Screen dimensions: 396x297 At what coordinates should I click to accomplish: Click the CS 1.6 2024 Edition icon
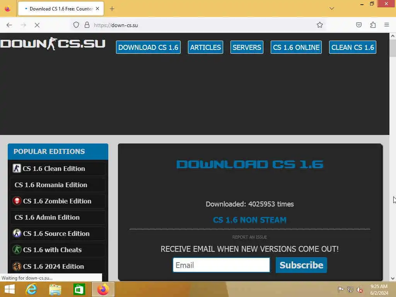pos(17,266)
